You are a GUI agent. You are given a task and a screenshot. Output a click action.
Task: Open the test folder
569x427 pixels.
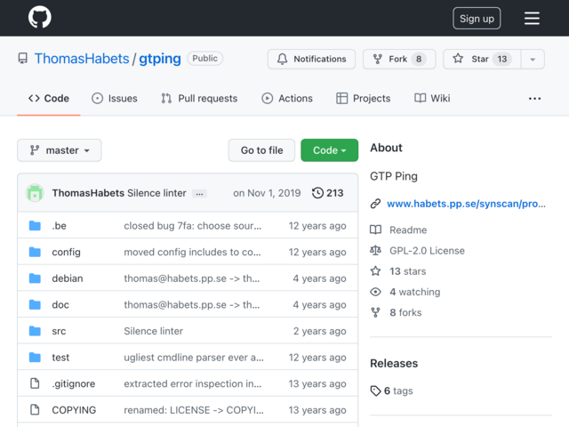pos(60,358)
